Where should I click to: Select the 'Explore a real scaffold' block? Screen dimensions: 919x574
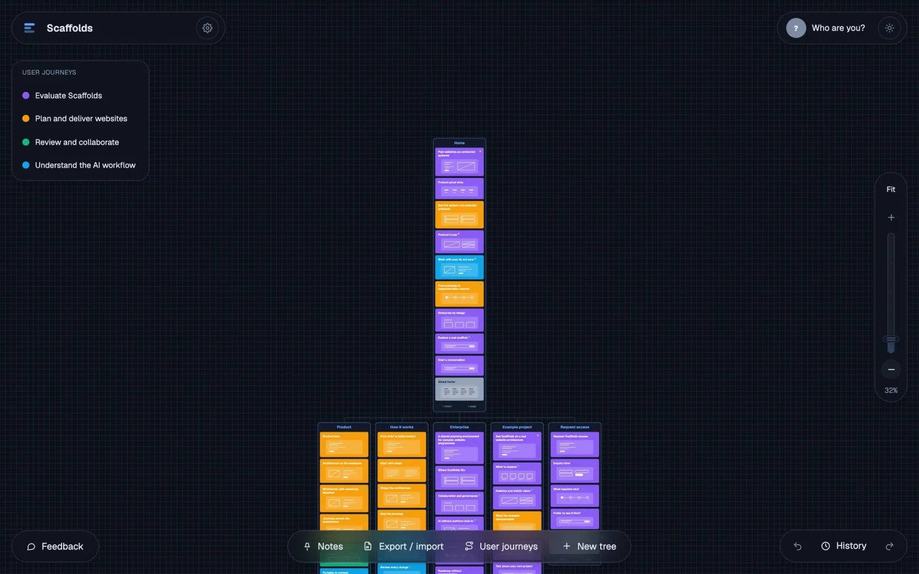click(x=459, y=344)
